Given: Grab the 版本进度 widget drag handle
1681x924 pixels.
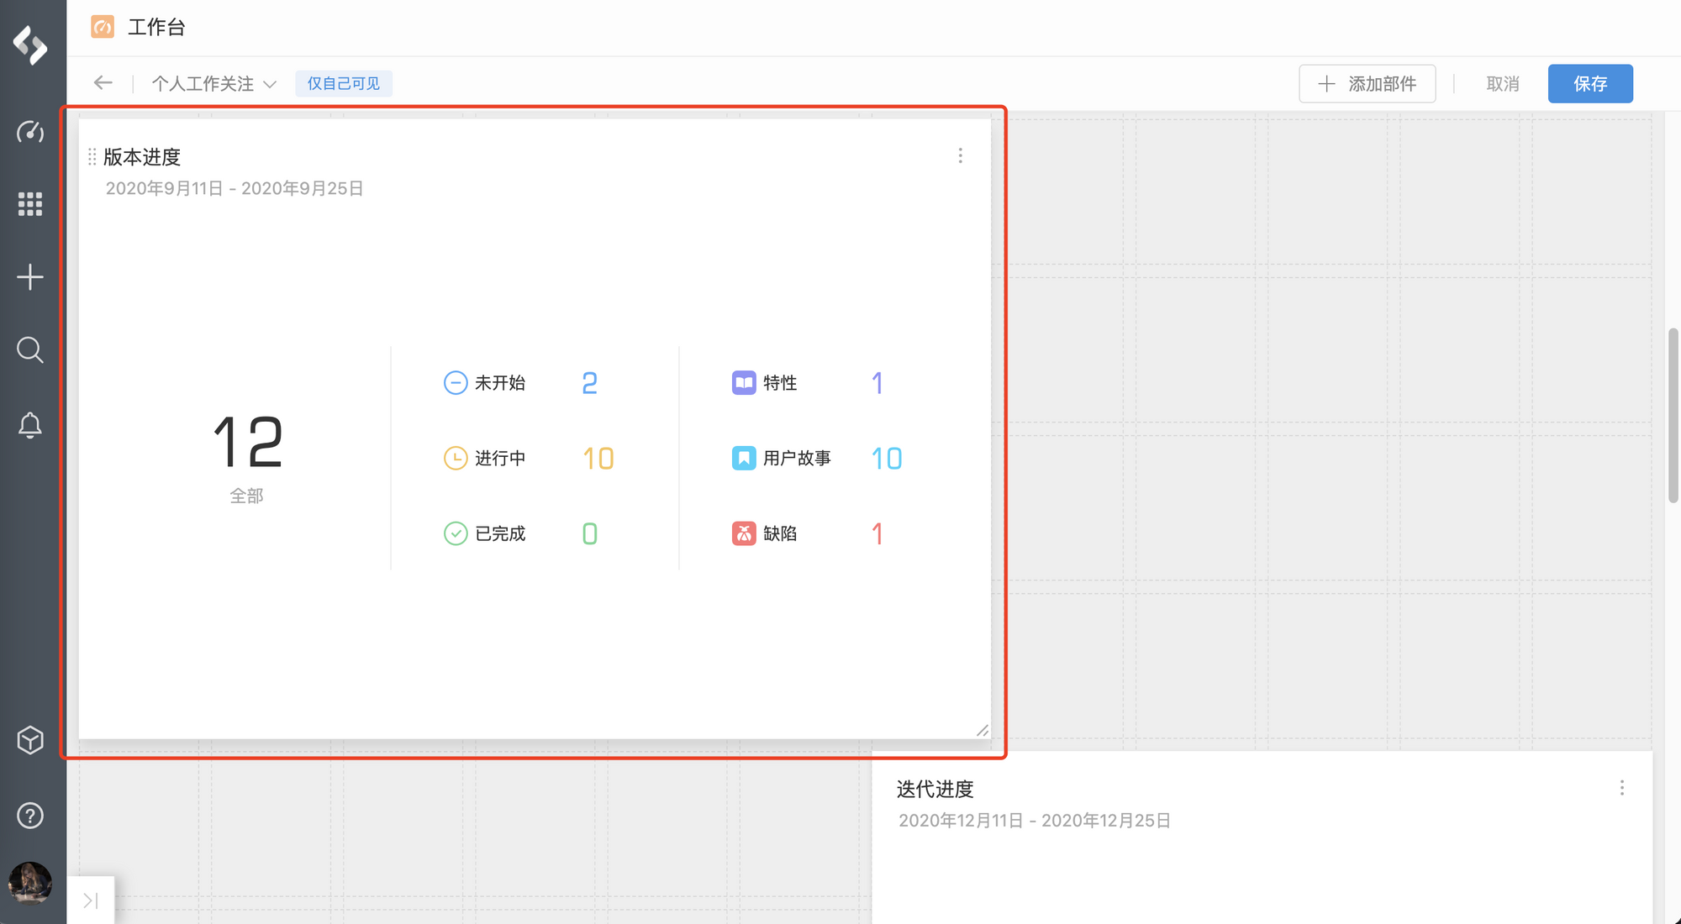Looking at the screenshot, I should tap(92, 156).
